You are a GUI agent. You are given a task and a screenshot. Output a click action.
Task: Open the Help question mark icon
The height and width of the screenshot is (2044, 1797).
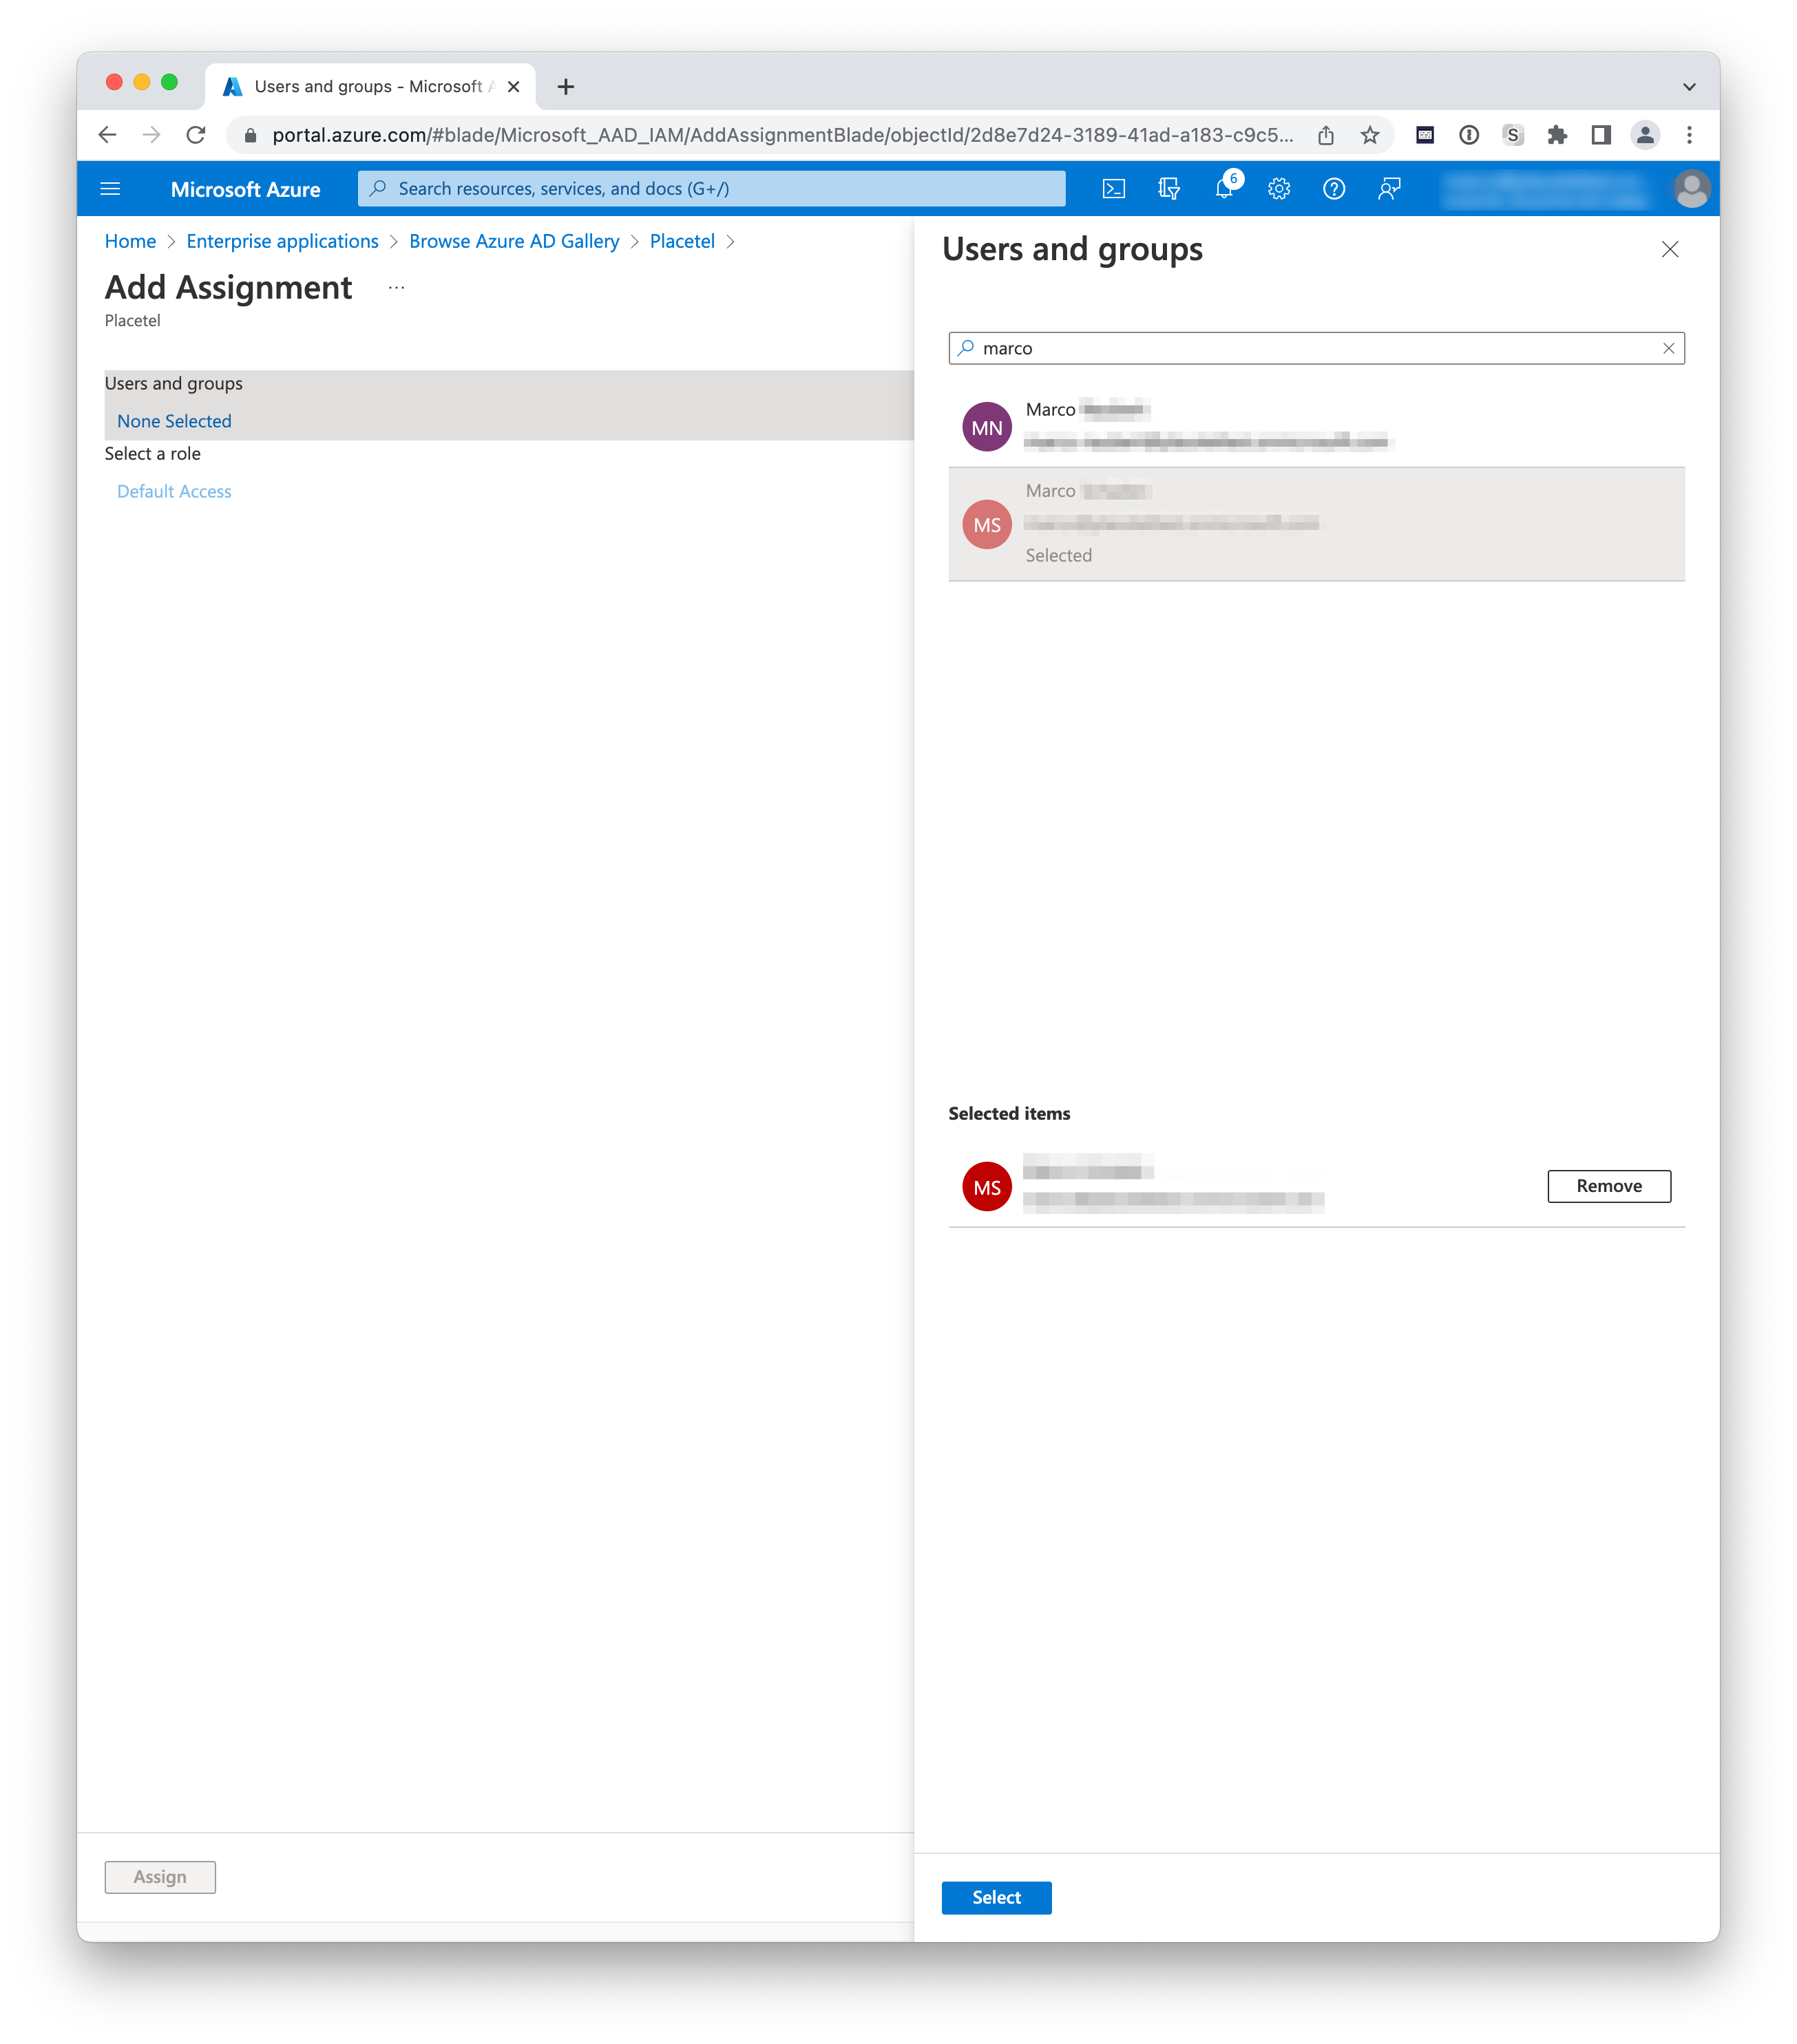click(x=1334, y=189)
